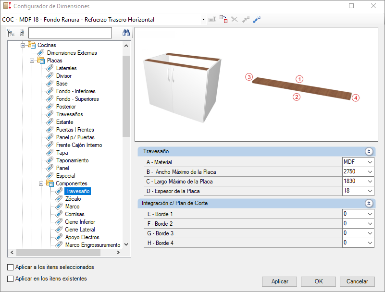Click the Cocinas folder icon

(32, 45)
